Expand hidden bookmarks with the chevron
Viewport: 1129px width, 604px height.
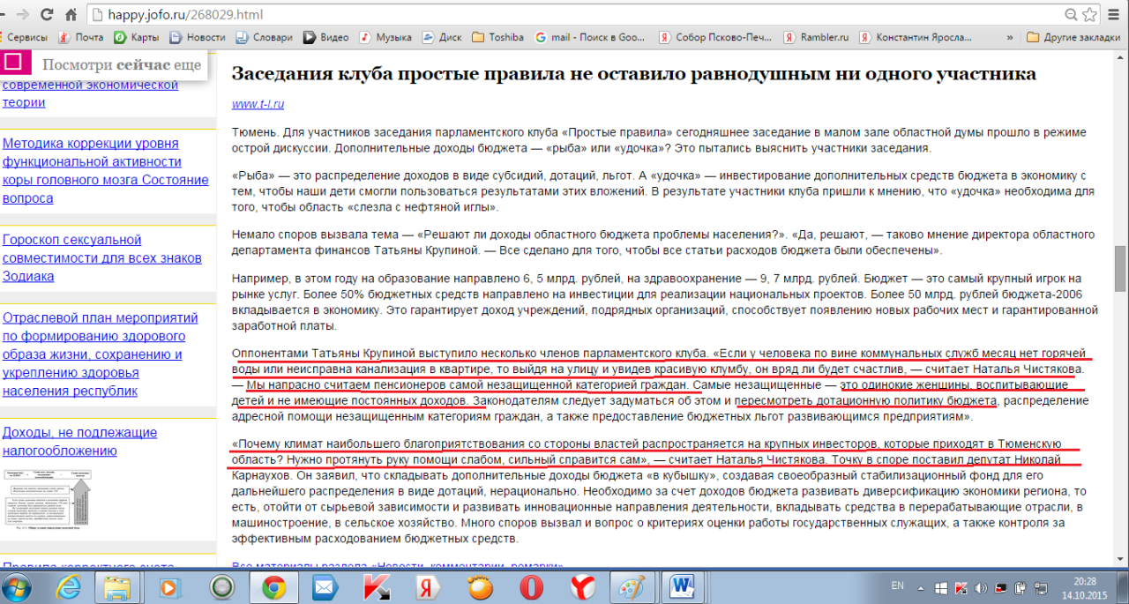pyautogui.click(x=1009, y=38)
